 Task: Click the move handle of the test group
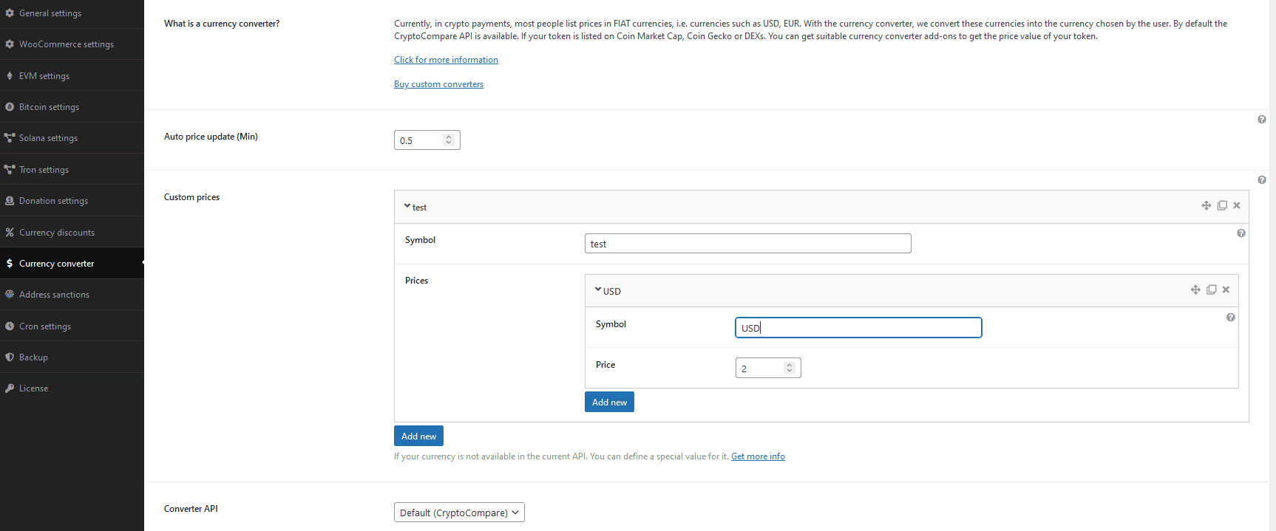click(1206, 205)
